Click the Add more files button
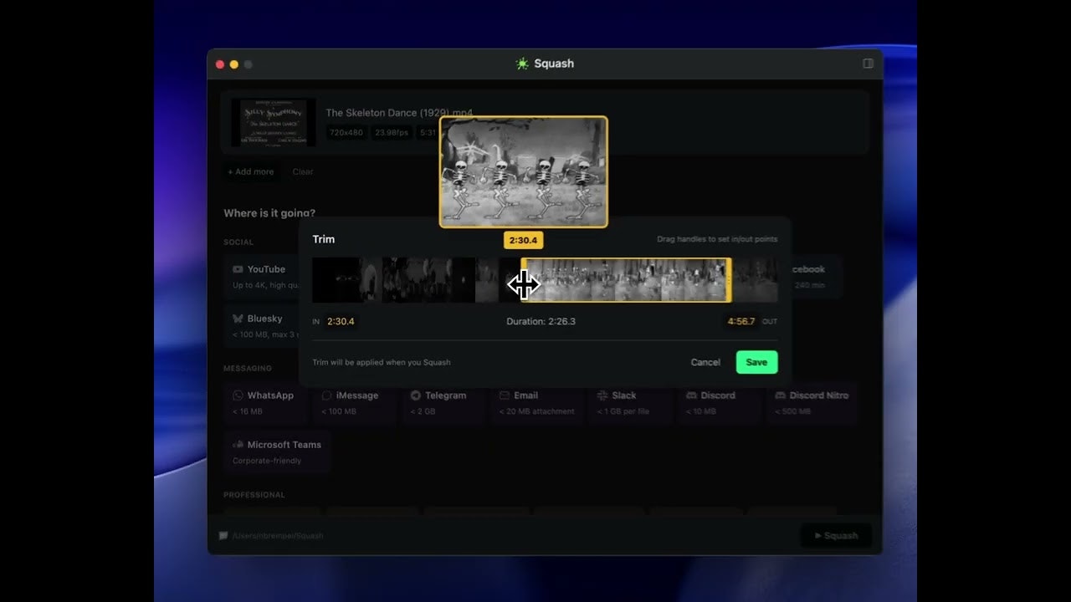1071x602 pixels. (251, 171)
